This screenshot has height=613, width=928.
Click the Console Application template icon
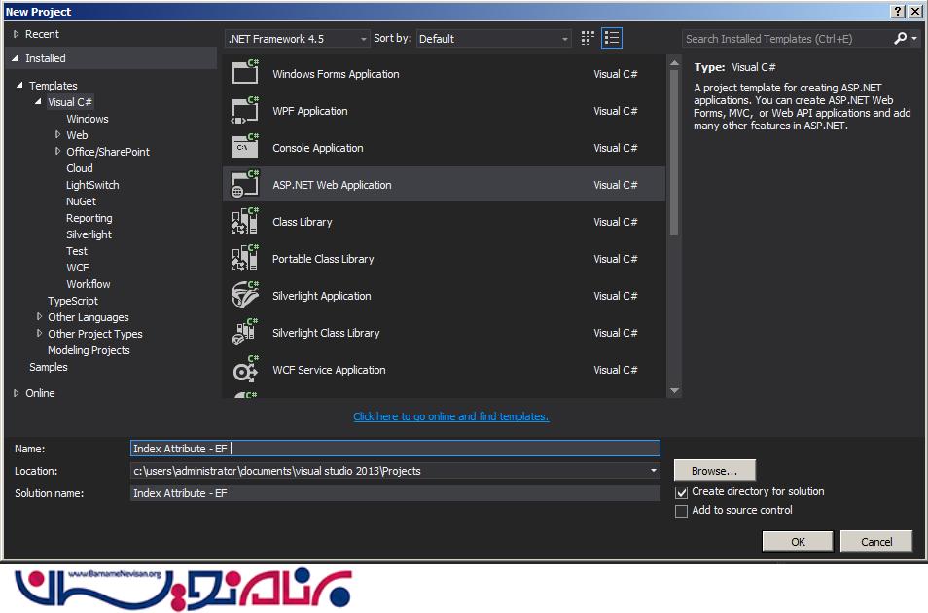pos(245,148)
